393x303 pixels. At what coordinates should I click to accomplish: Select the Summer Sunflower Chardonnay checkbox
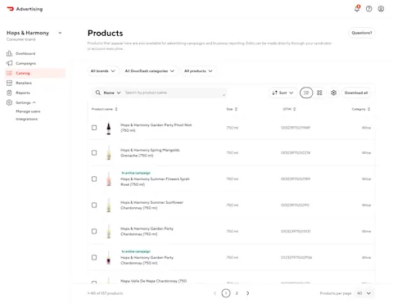(x=94, y=206)
